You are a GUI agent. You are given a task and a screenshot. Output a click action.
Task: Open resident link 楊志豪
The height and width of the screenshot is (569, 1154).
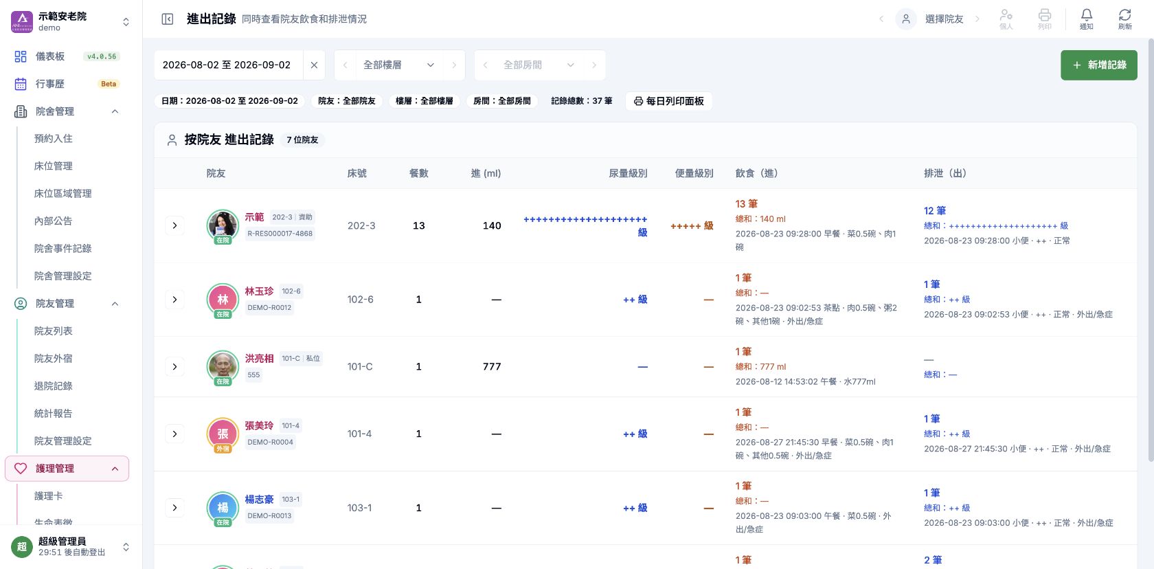(x=259, y=500)
